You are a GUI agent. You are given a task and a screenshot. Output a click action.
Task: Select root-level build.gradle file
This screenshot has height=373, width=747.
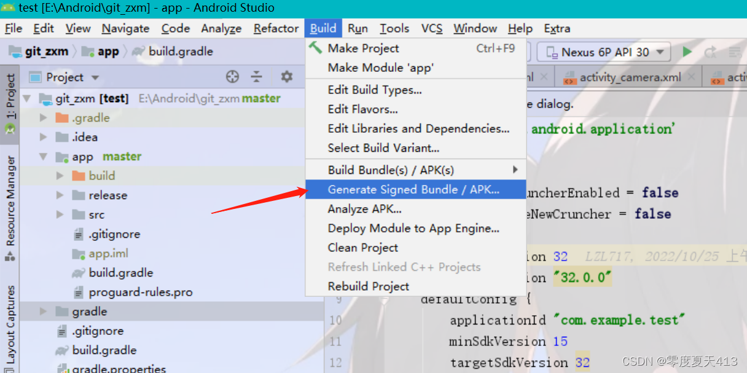(x=104, y=350)
